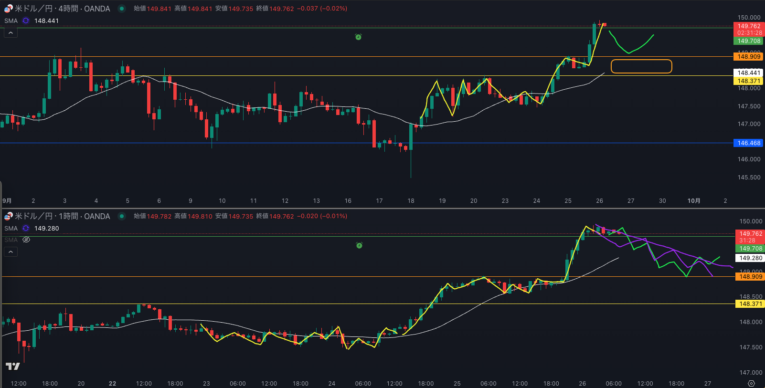Select the SMA 148.441 indicator label
765x388 pixels.
[11, 21]
